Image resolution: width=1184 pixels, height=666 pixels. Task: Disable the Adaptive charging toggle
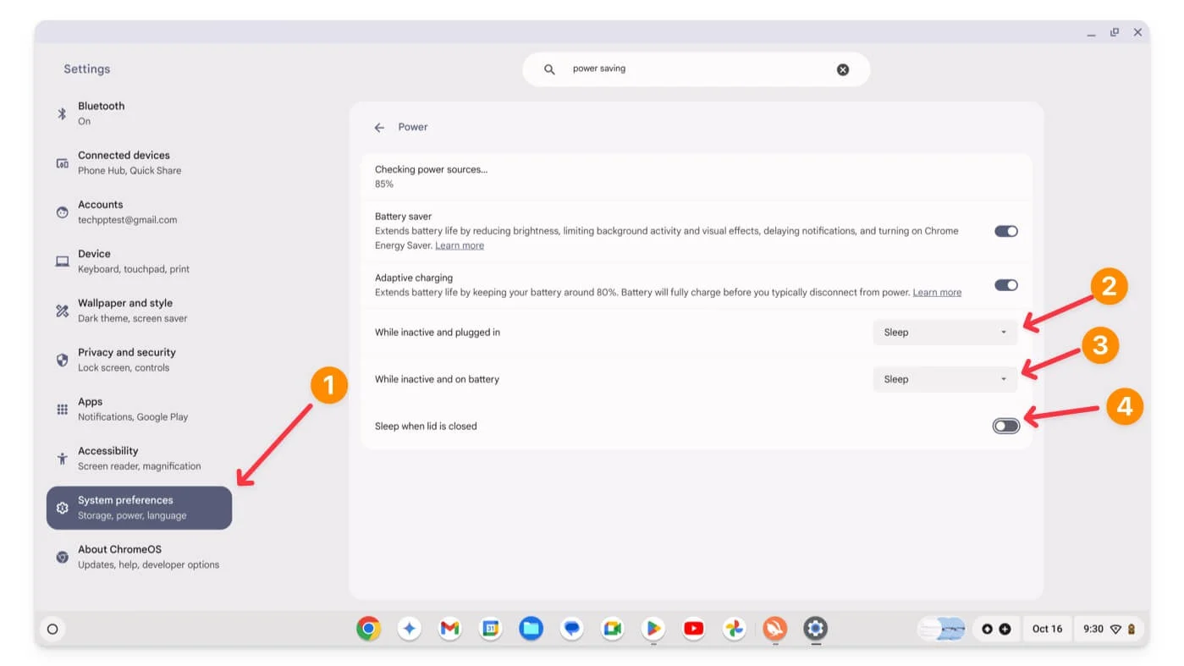coord(1005,285)
